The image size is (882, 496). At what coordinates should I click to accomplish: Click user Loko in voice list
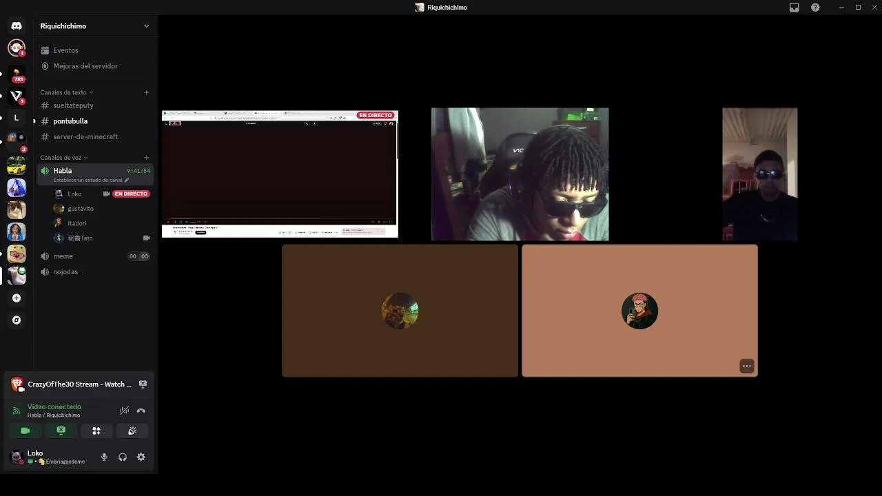(74, 194)
